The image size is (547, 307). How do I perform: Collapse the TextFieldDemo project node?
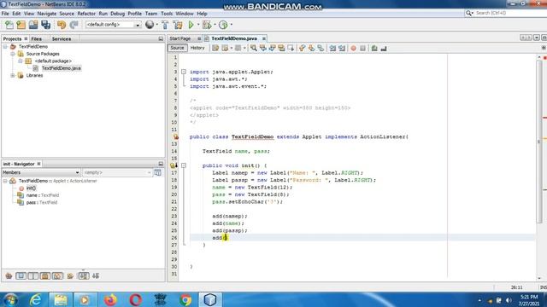coord(5,46)
